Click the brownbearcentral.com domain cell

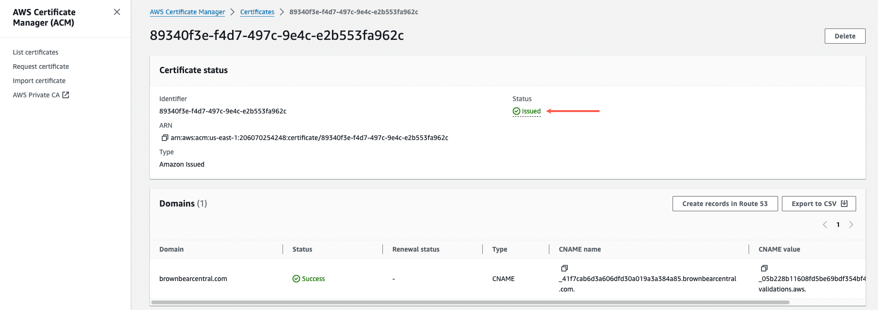point(193,279)
